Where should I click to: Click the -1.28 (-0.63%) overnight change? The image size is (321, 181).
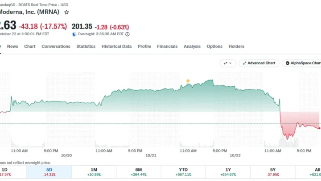[112, 27]
